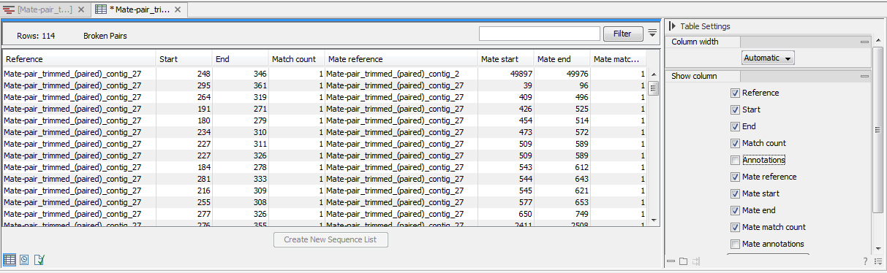Click the folder-shaped expand groups icon
Viewport: 887px width, 273px height.
683,261
